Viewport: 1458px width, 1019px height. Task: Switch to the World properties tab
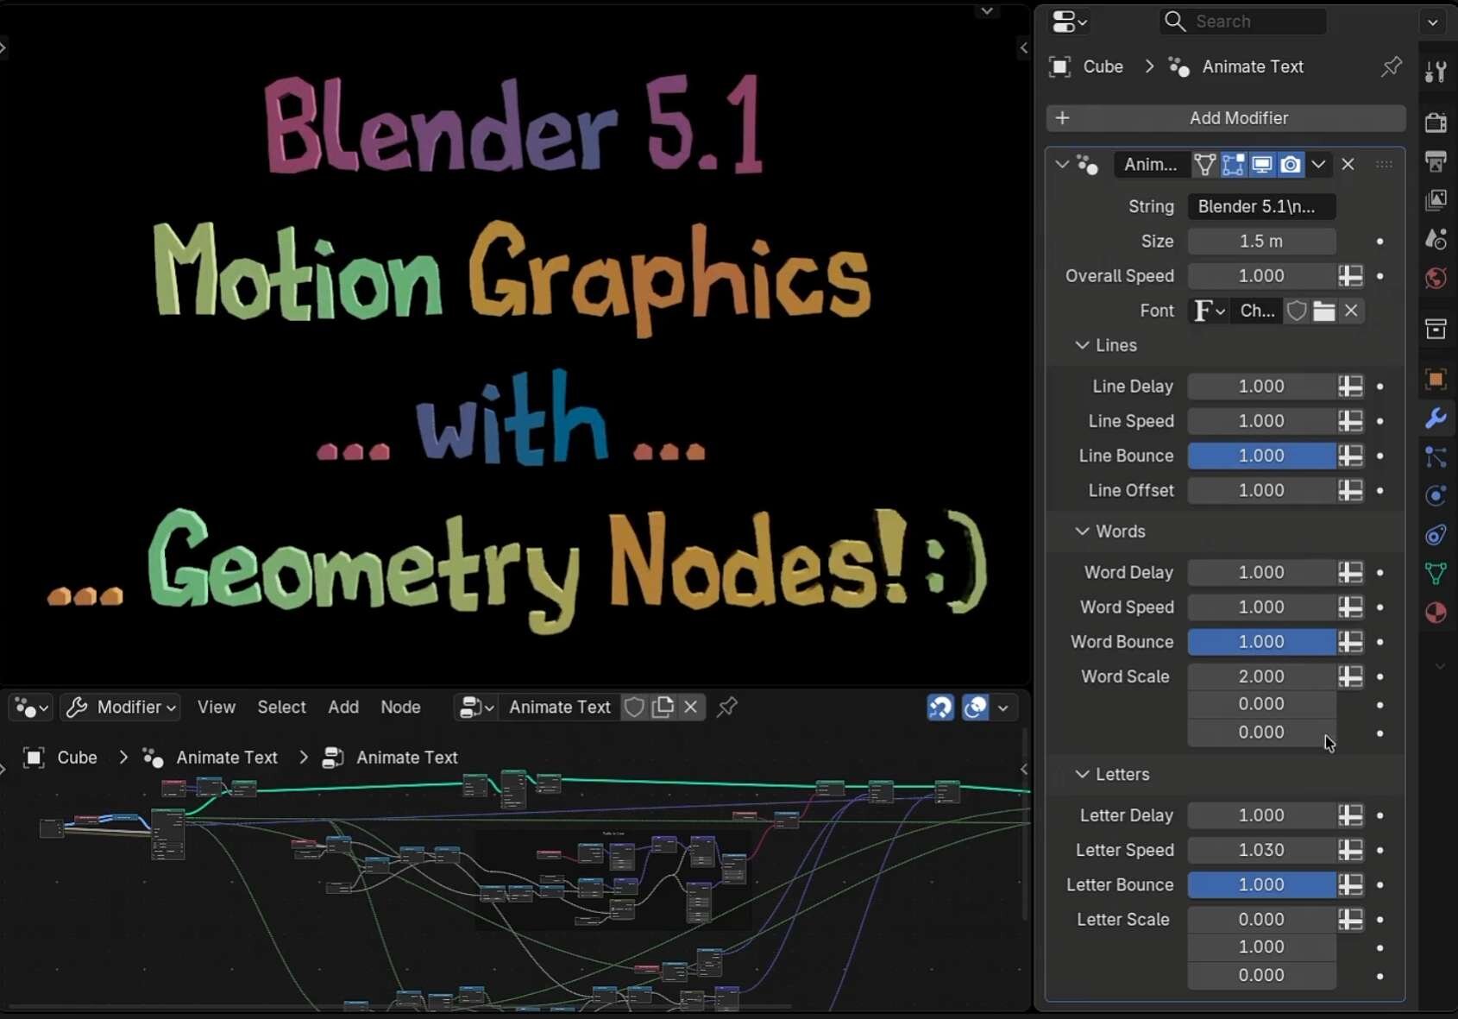[1436, 278]
